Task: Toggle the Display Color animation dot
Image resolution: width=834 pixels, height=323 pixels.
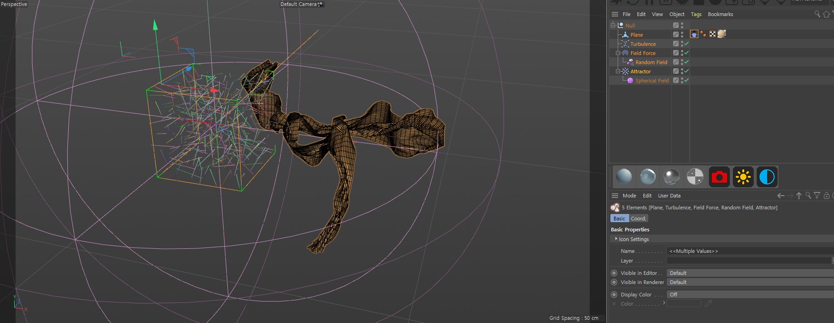Action: tap(614, 295)
